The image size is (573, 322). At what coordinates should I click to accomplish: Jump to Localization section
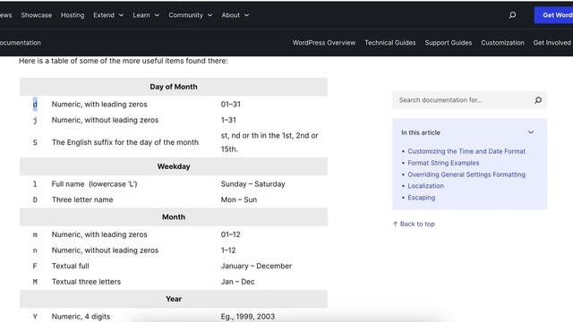(x=426, y=186)
